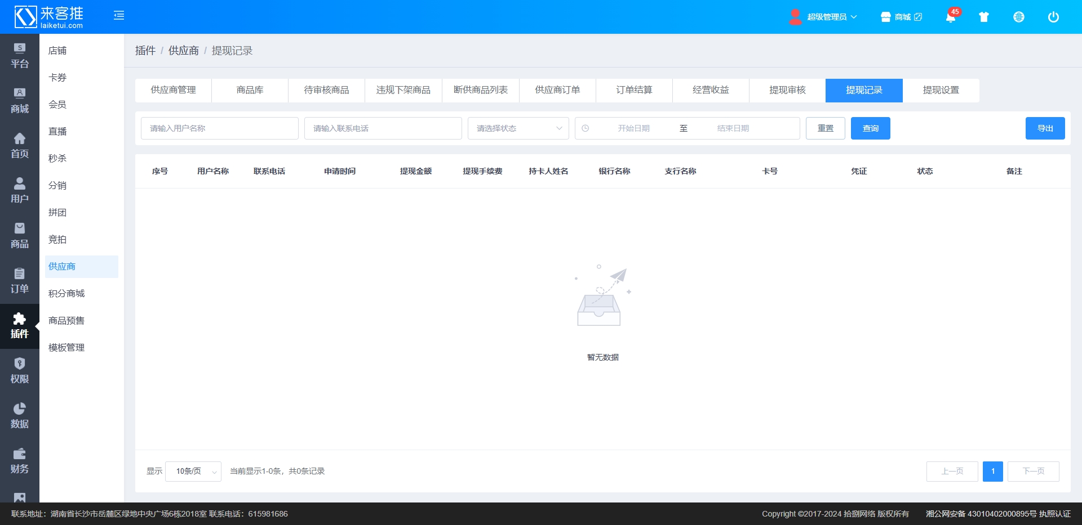The height and width of the screenshot is (525, 1082).
Task: Click the globe language icon
Action: (x=1018, y=17)
